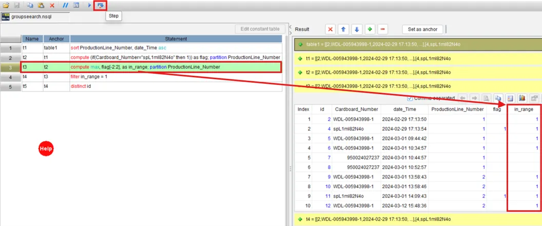This screenshot has width=542, height=226.
Task: Click the Cardboard_Number column header
Action: tap(356, 109)
